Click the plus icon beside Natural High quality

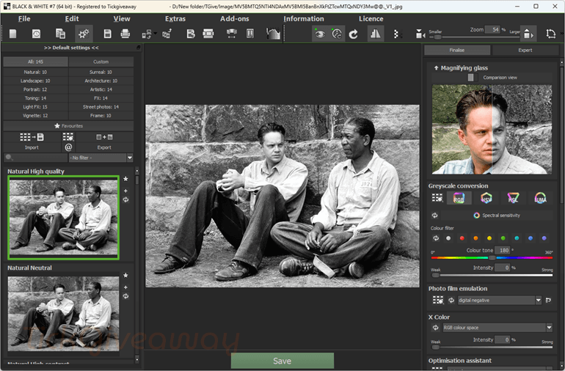coord(125,191)
